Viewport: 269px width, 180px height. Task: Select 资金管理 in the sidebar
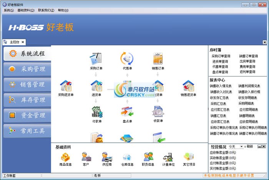point(27,116)
